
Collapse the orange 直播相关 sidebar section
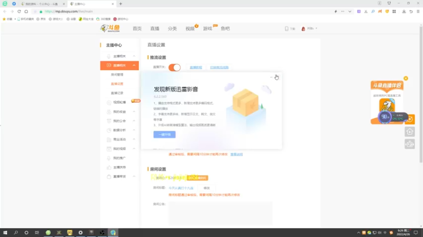tap(134, 65)
